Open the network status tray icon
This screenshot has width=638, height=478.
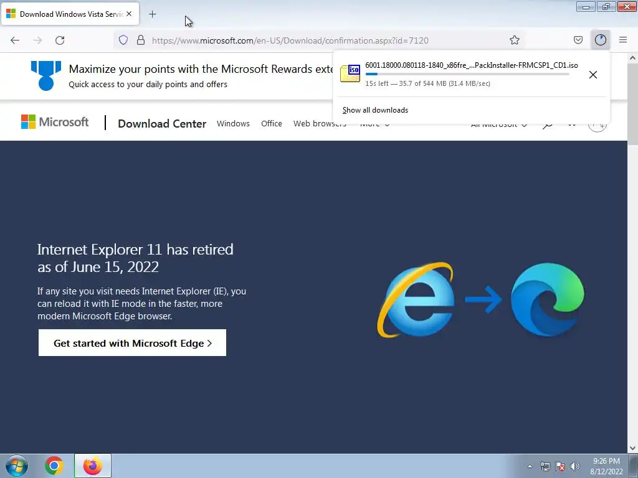click(545, 467)
